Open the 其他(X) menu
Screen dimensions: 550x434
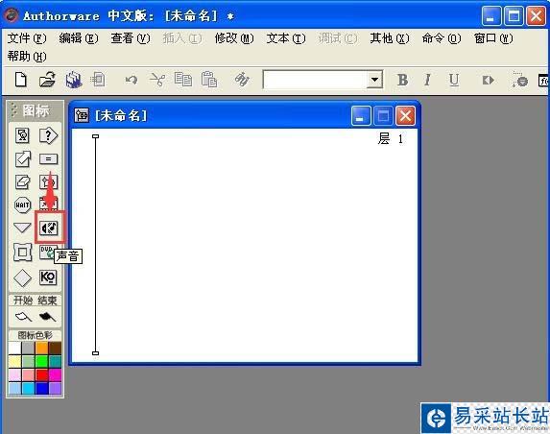(390, 38)
